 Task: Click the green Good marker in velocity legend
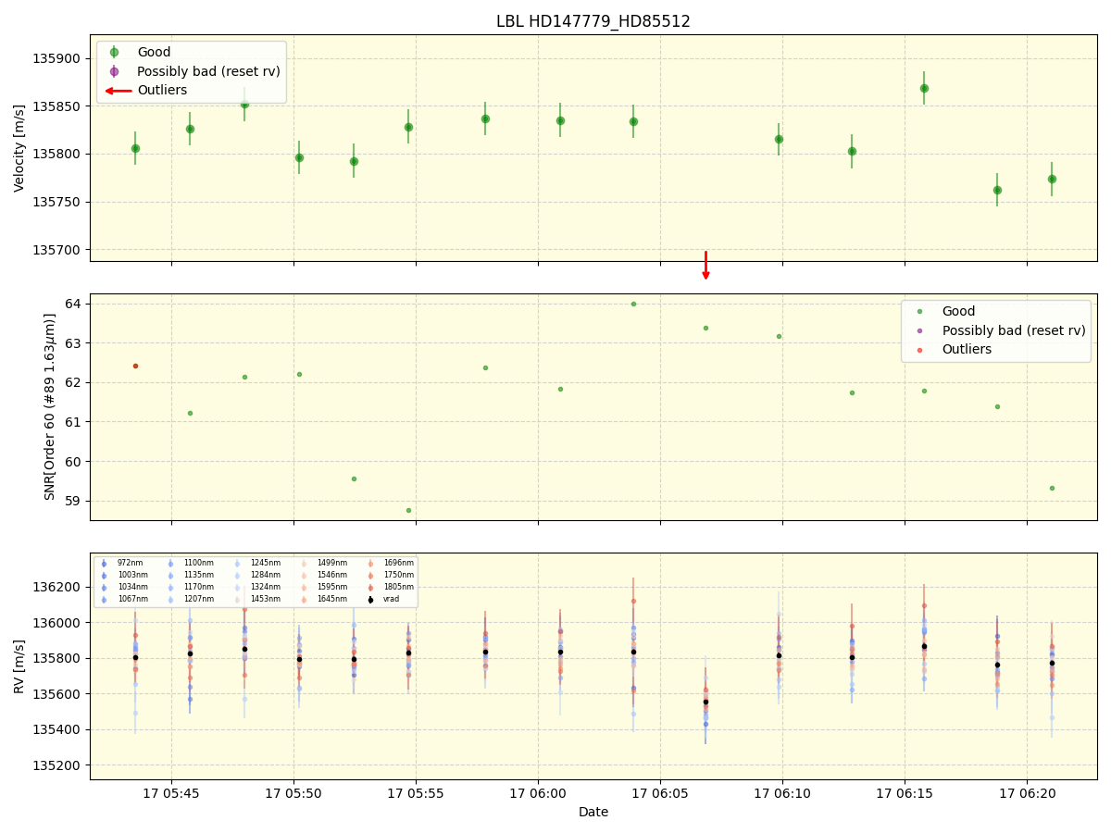[x=114, y=53]
